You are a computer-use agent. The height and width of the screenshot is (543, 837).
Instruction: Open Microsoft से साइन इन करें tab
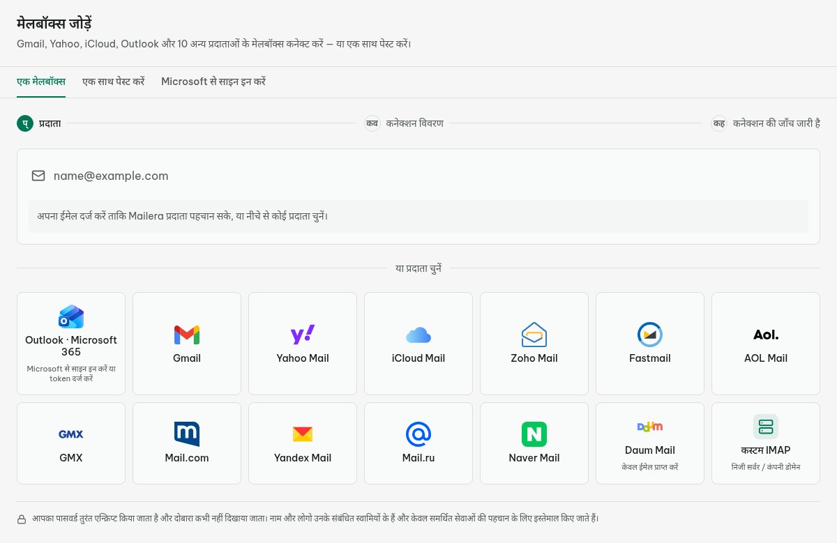213,82
